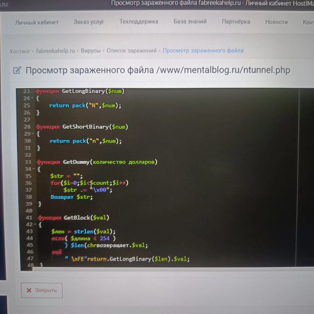Image resolution: width=314 pixels, height=314 pixels.
Task: Click the Список заражений breadcrumb link
Action: pyautogui.click(x=132, y=51)
